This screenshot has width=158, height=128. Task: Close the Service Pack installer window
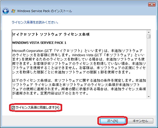152,4
